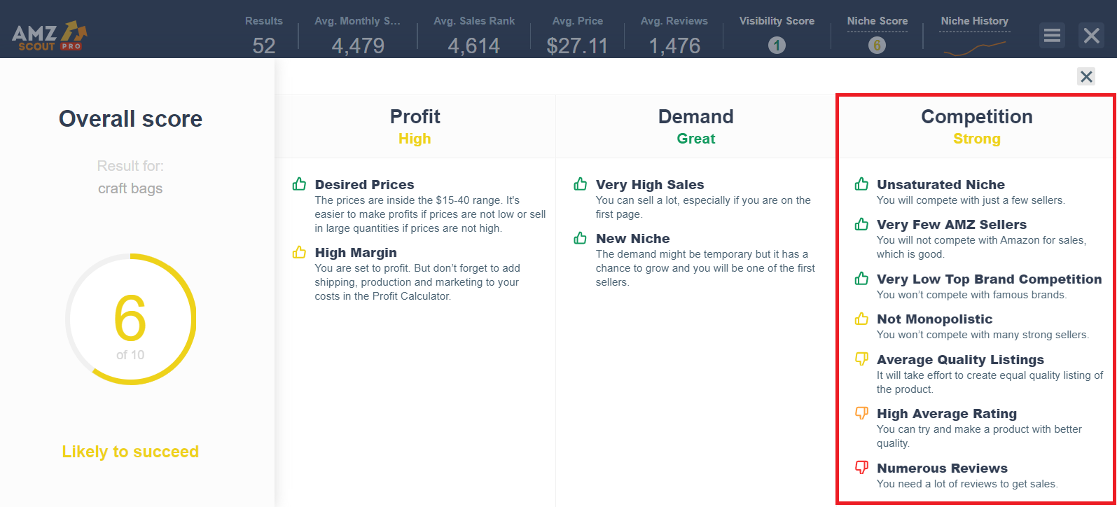Click the Overall score progress ring
The width and height of the screenshot is (1117, 507).
(130, 319)
